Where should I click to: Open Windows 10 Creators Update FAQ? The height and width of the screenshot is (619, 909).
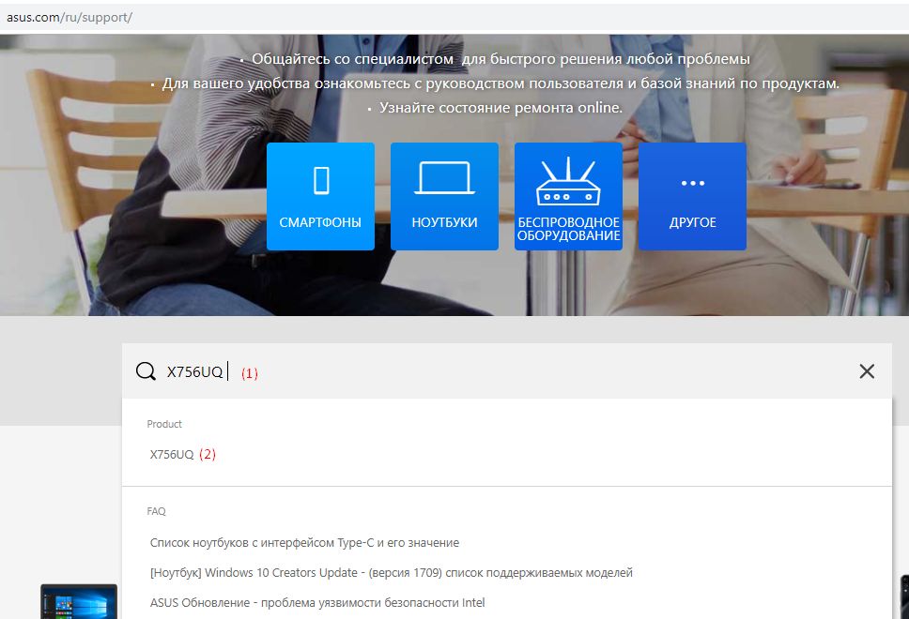pos(392,573)
